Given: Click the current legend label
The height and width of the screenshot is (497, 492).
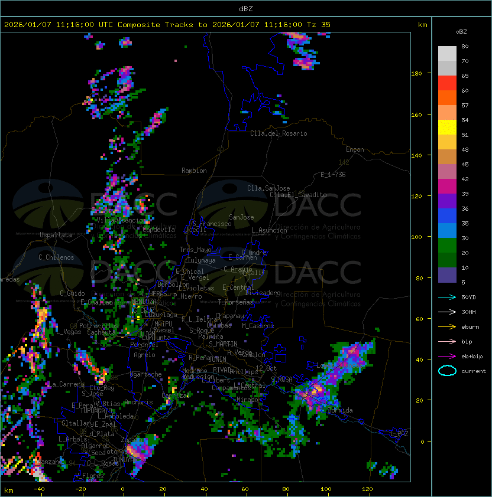Looking at the screenshot, I should pos(474,371).
